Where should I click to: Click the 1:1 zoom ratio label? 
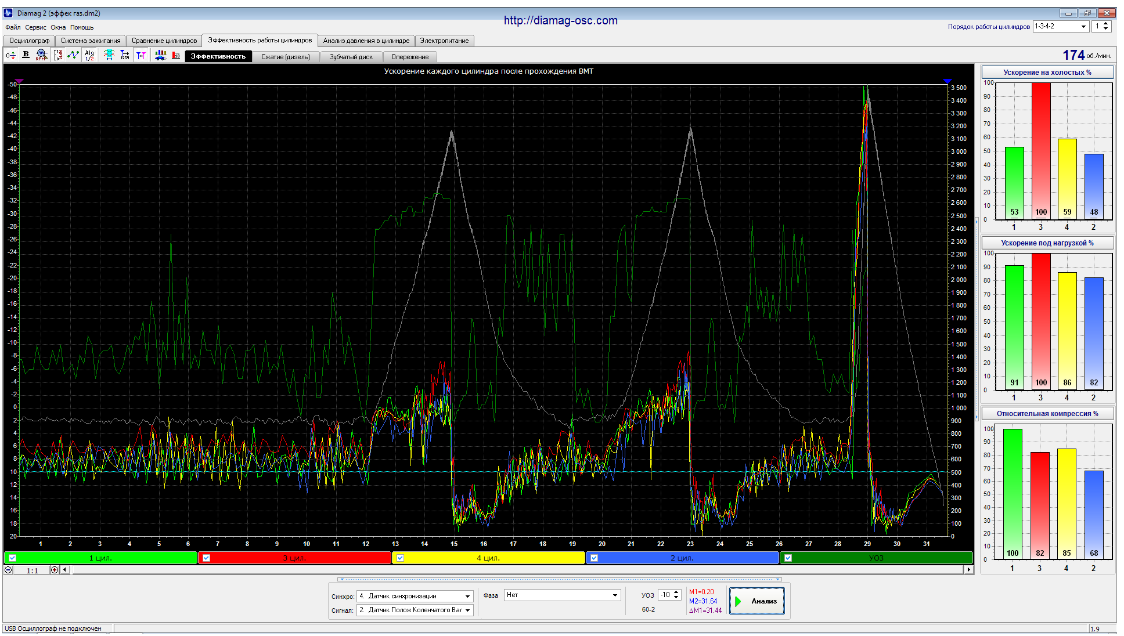click(x=33, y=570)
